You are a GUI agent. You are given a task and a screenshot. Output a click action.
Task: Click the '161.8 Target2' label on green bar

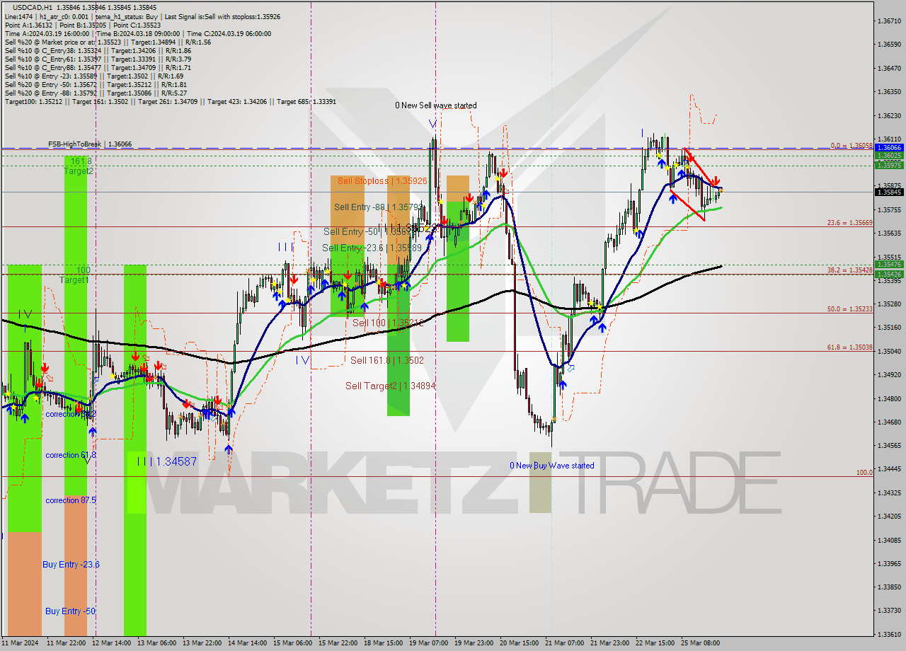click(79, 166)
